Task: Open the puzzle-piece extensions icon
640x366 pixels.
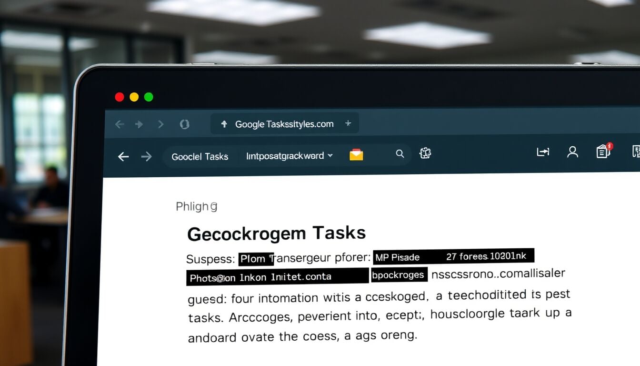Action: click(425, 153)
